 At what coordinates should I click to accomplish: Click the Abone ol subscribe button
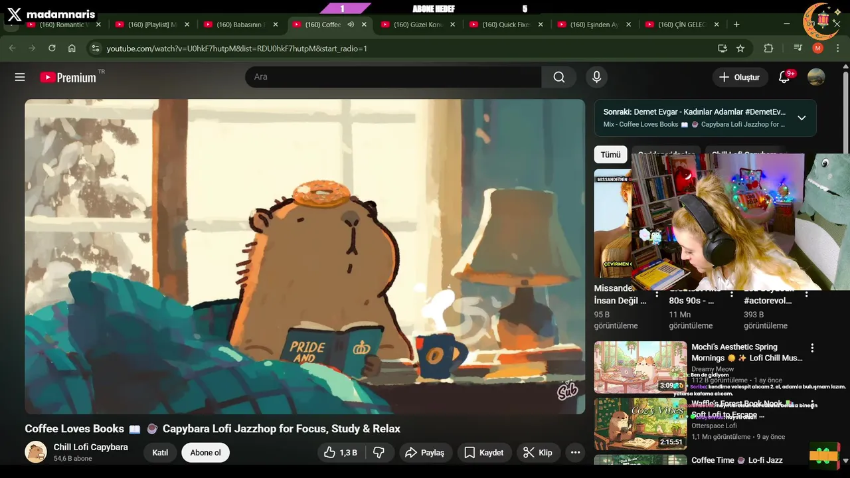(205, 453)
